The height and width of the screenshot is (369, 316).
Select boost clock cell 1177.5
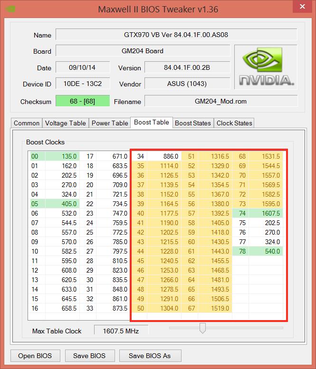point(164,213)
